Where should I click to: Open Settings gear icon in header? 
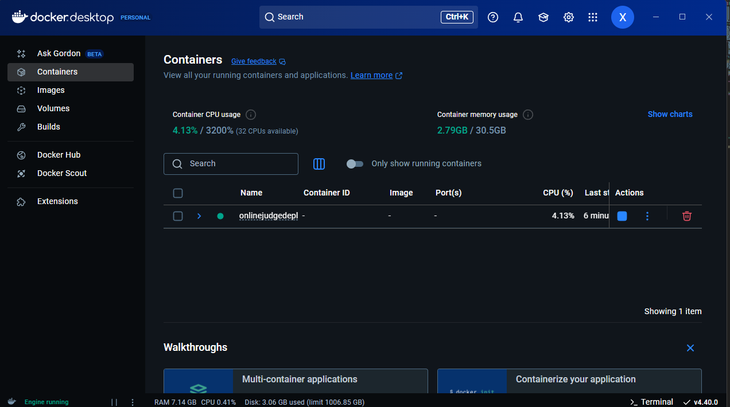pos(569,17)
